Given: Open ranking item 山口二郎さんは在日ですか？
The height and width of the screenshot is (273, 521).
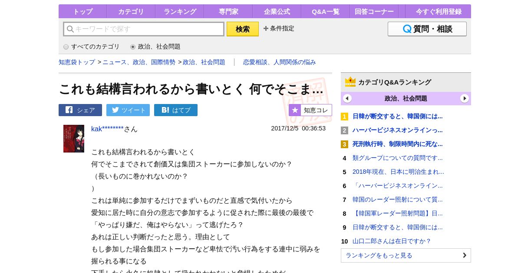Looking at the screenshot, I should point(392,241).
